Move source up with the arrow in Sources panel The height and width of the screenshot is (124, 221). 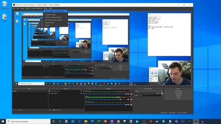[57, 110]
